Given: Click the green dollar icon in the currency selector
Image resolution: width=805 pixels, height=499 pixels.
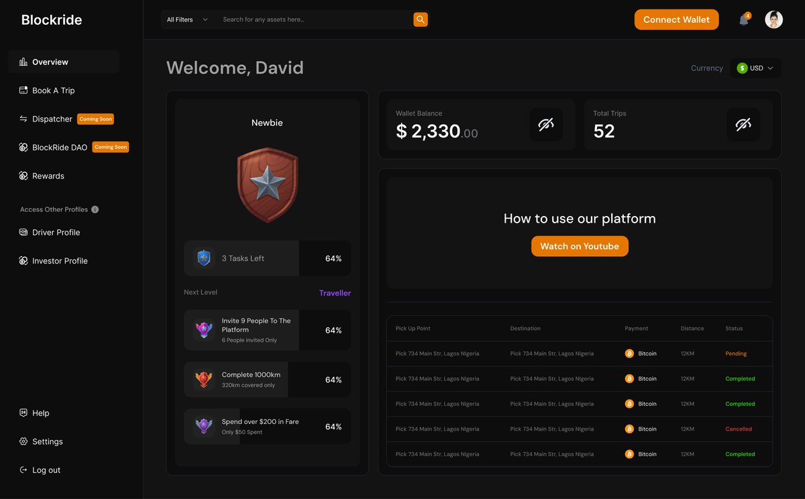Looking at the screenshot, I should [x=742, y=68].
